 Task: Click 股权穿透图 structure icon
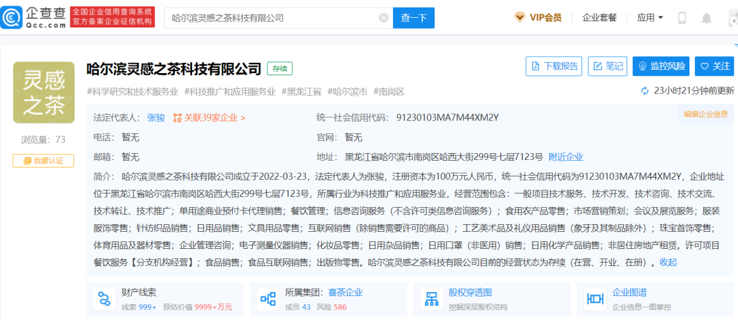coord(431,299)
